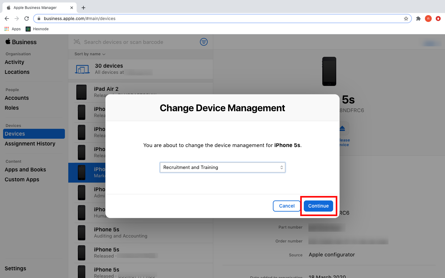Screen dimensions: 445x278
Task: Click the all-devices icon
Action: (x=82, y=69)
